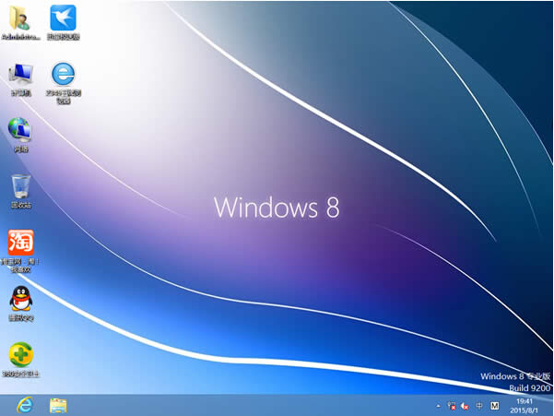The height and width of the screenshot is (416, 554).
Task: Launch the 2345 browser desktop shortcut
Action: (63, 76)
